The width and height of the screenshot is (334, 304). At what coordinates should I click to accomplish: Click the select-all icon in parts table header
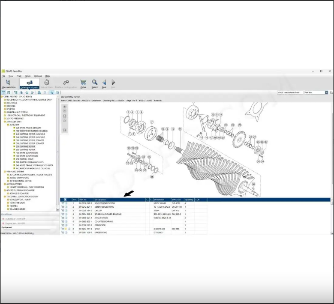65,200
